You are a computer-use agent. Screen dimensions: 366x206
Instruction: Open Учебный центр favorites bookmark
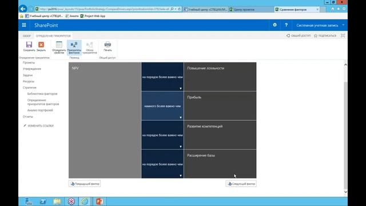(x=44, y=16)
